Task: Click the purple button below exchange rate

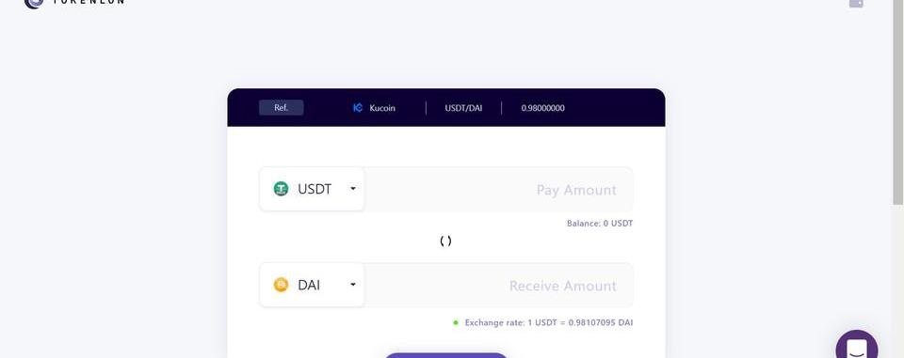Action: click(445, 355)
